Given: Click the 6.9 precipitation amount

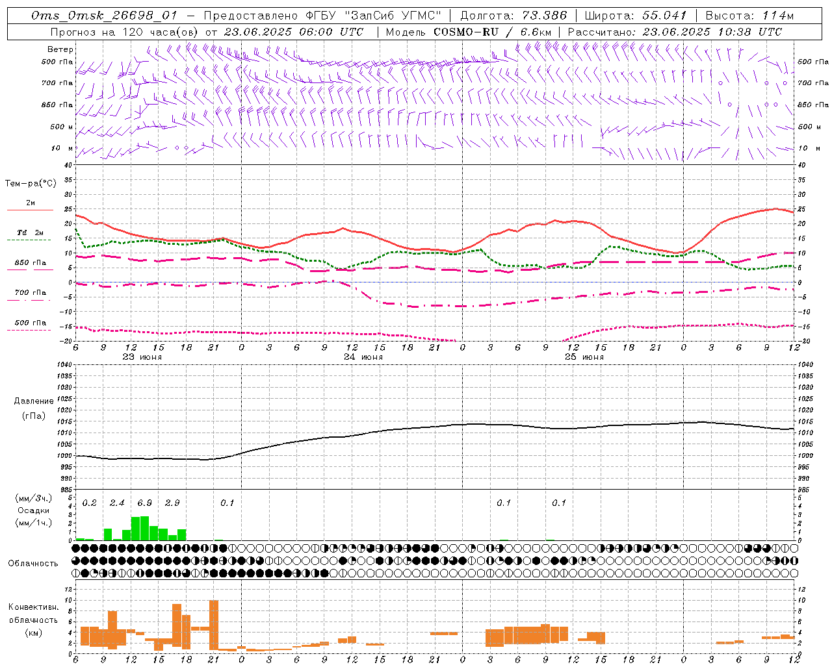Looking at the screenshot, I should tap(144, 503).
